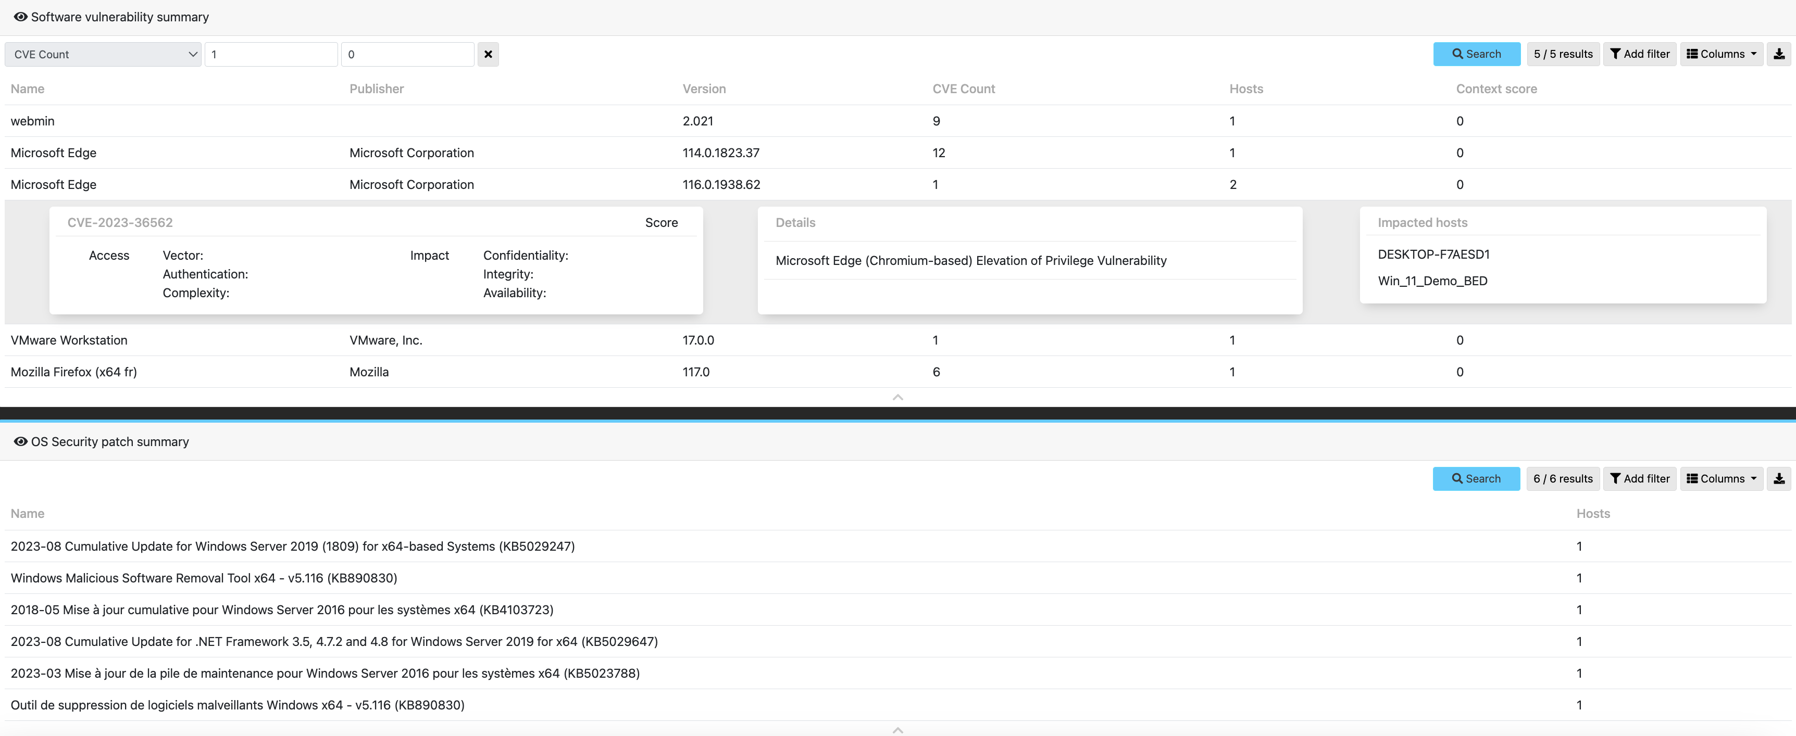
Task: Click impacted host DESKTOP-F7AESD1
Action: 1433,255
